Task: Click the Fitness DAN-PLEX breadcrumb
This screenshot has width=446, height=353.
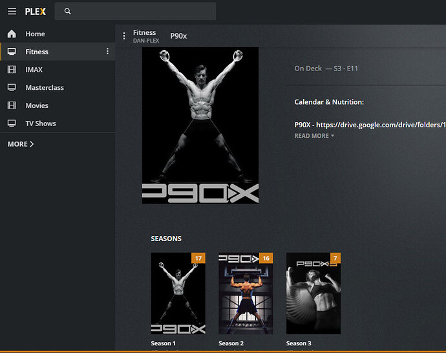Action: coord(146,36)
